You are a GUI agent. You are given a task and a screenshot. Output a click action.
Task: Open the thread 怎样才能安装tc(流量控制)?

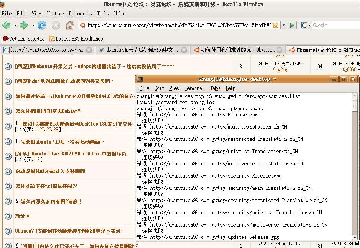[46, 186]
